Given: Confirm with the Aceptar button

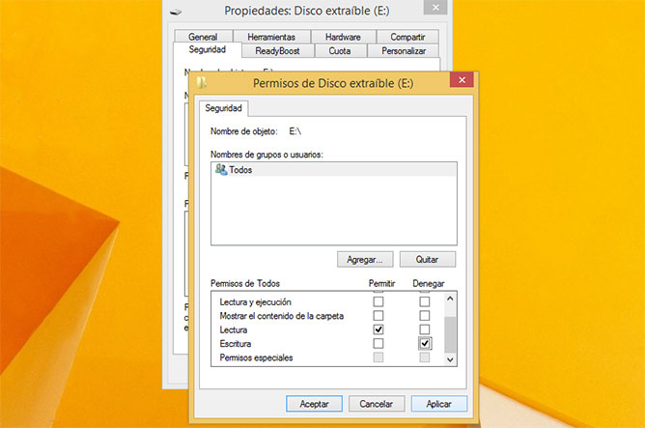Looking at the screenshot, I should (x=314, y=404).
